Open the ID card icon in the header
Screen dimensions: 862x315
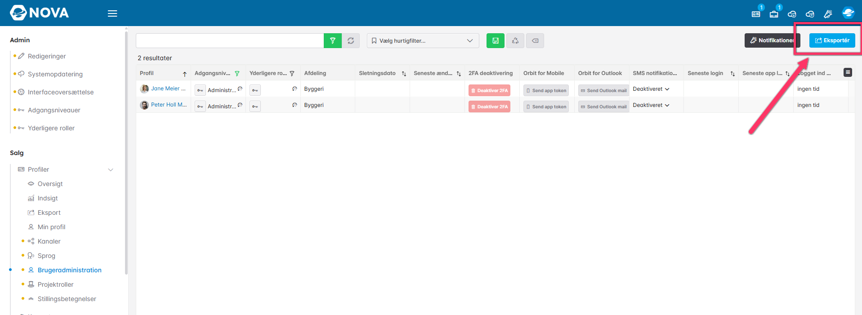756,14
